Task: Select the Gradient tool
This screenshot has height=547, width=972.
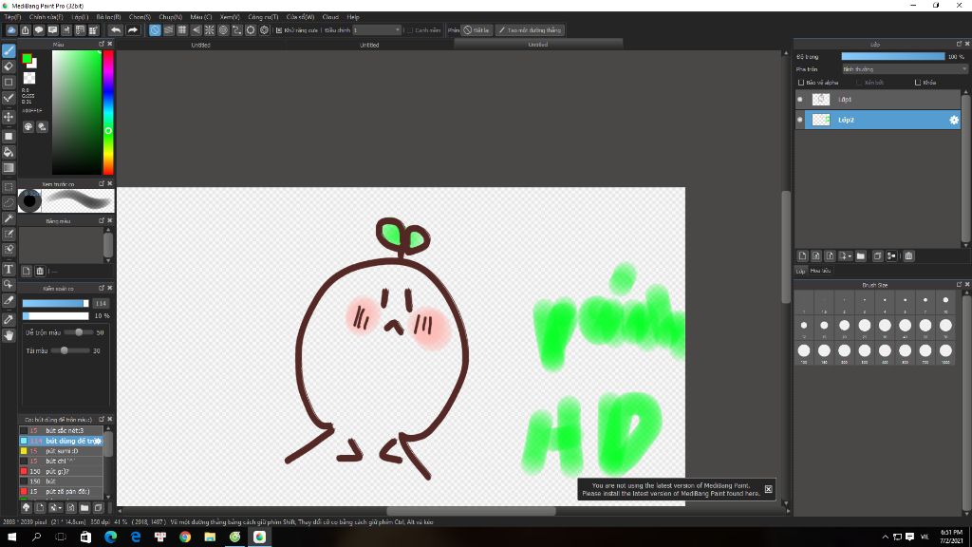Action: 9,167
